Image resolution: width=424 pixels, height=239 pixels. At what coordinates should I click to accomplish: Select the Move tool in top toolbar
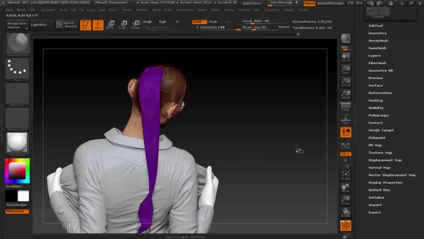(110, 24)
